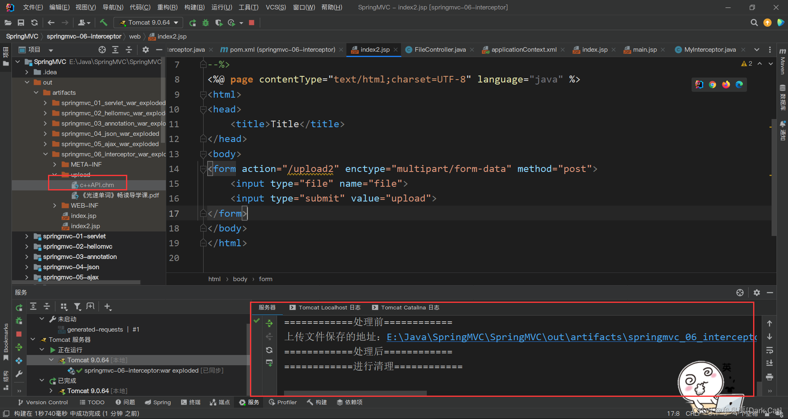This screenshot has height=419, width=788.
Task: Click the line:column 17:8 status indicator
Action: click(x=673, y=413)
